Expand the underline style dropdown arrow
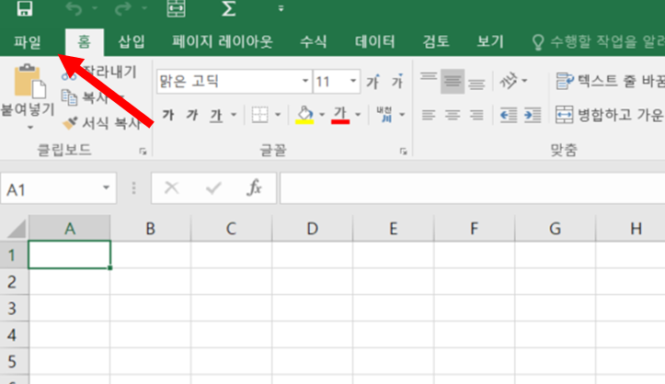Image resolution: width=665 pixels, height=384 pixels. tap(234, 115)
